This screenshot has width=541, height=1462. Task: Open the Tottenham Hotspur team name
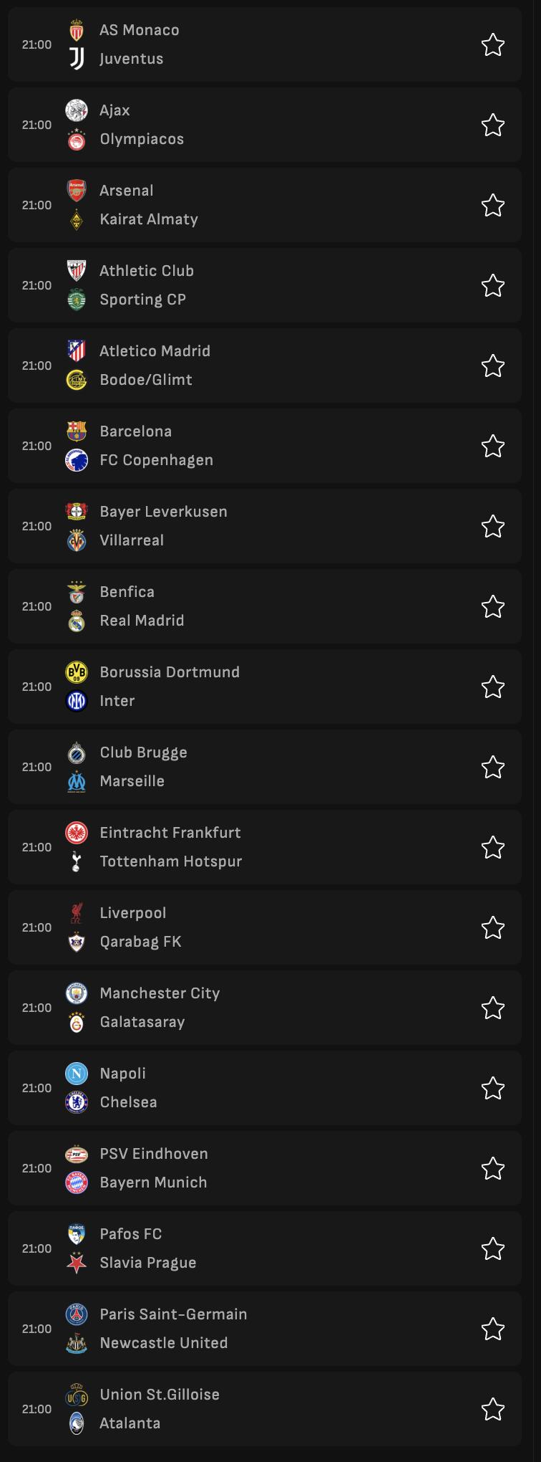[171, 861]
